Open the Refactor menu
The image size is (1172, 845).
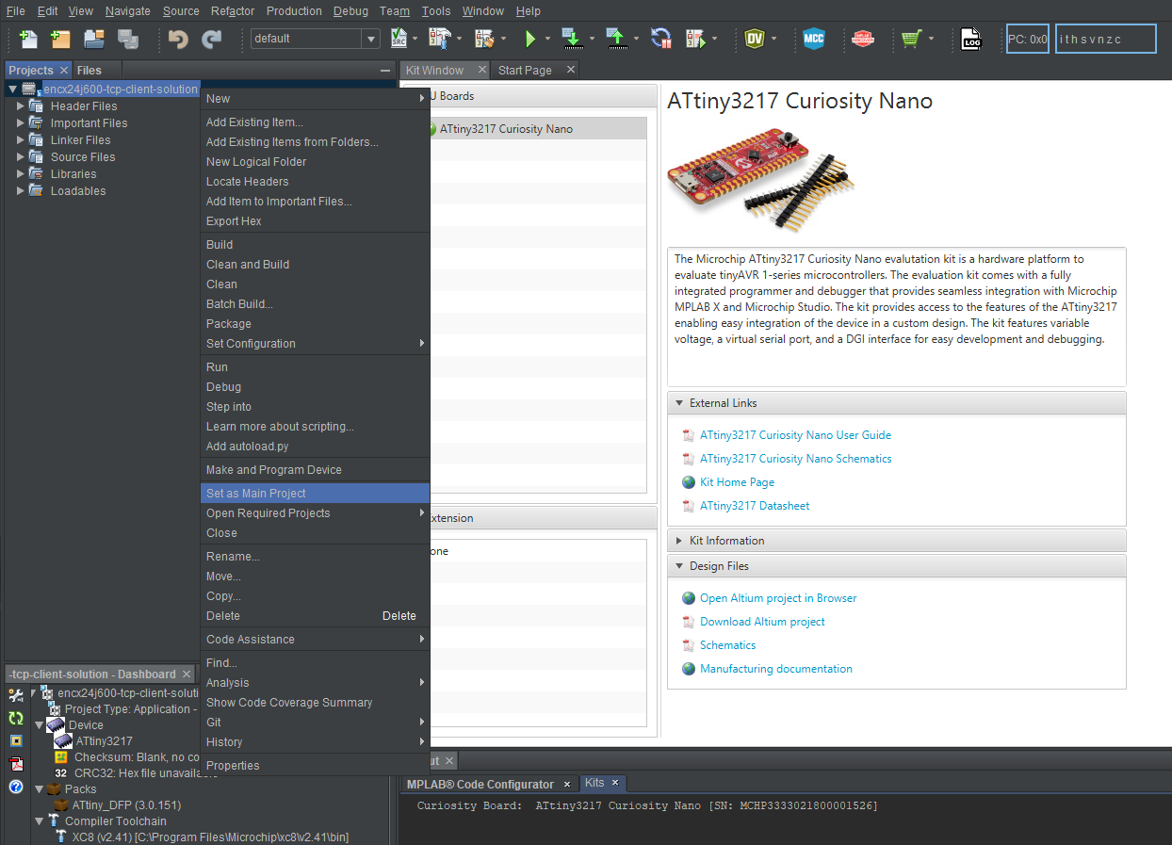232,11
